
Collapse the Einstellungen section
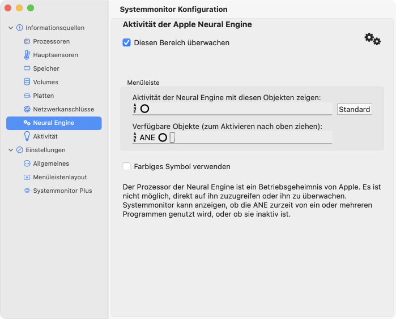11,150
